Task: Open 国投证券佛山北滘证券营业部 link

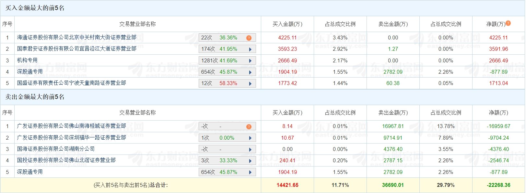Action: point(66,160)
